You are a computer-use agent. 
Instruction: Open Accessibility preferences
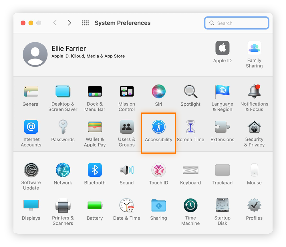pyautogui.click(x=158, y=127)
